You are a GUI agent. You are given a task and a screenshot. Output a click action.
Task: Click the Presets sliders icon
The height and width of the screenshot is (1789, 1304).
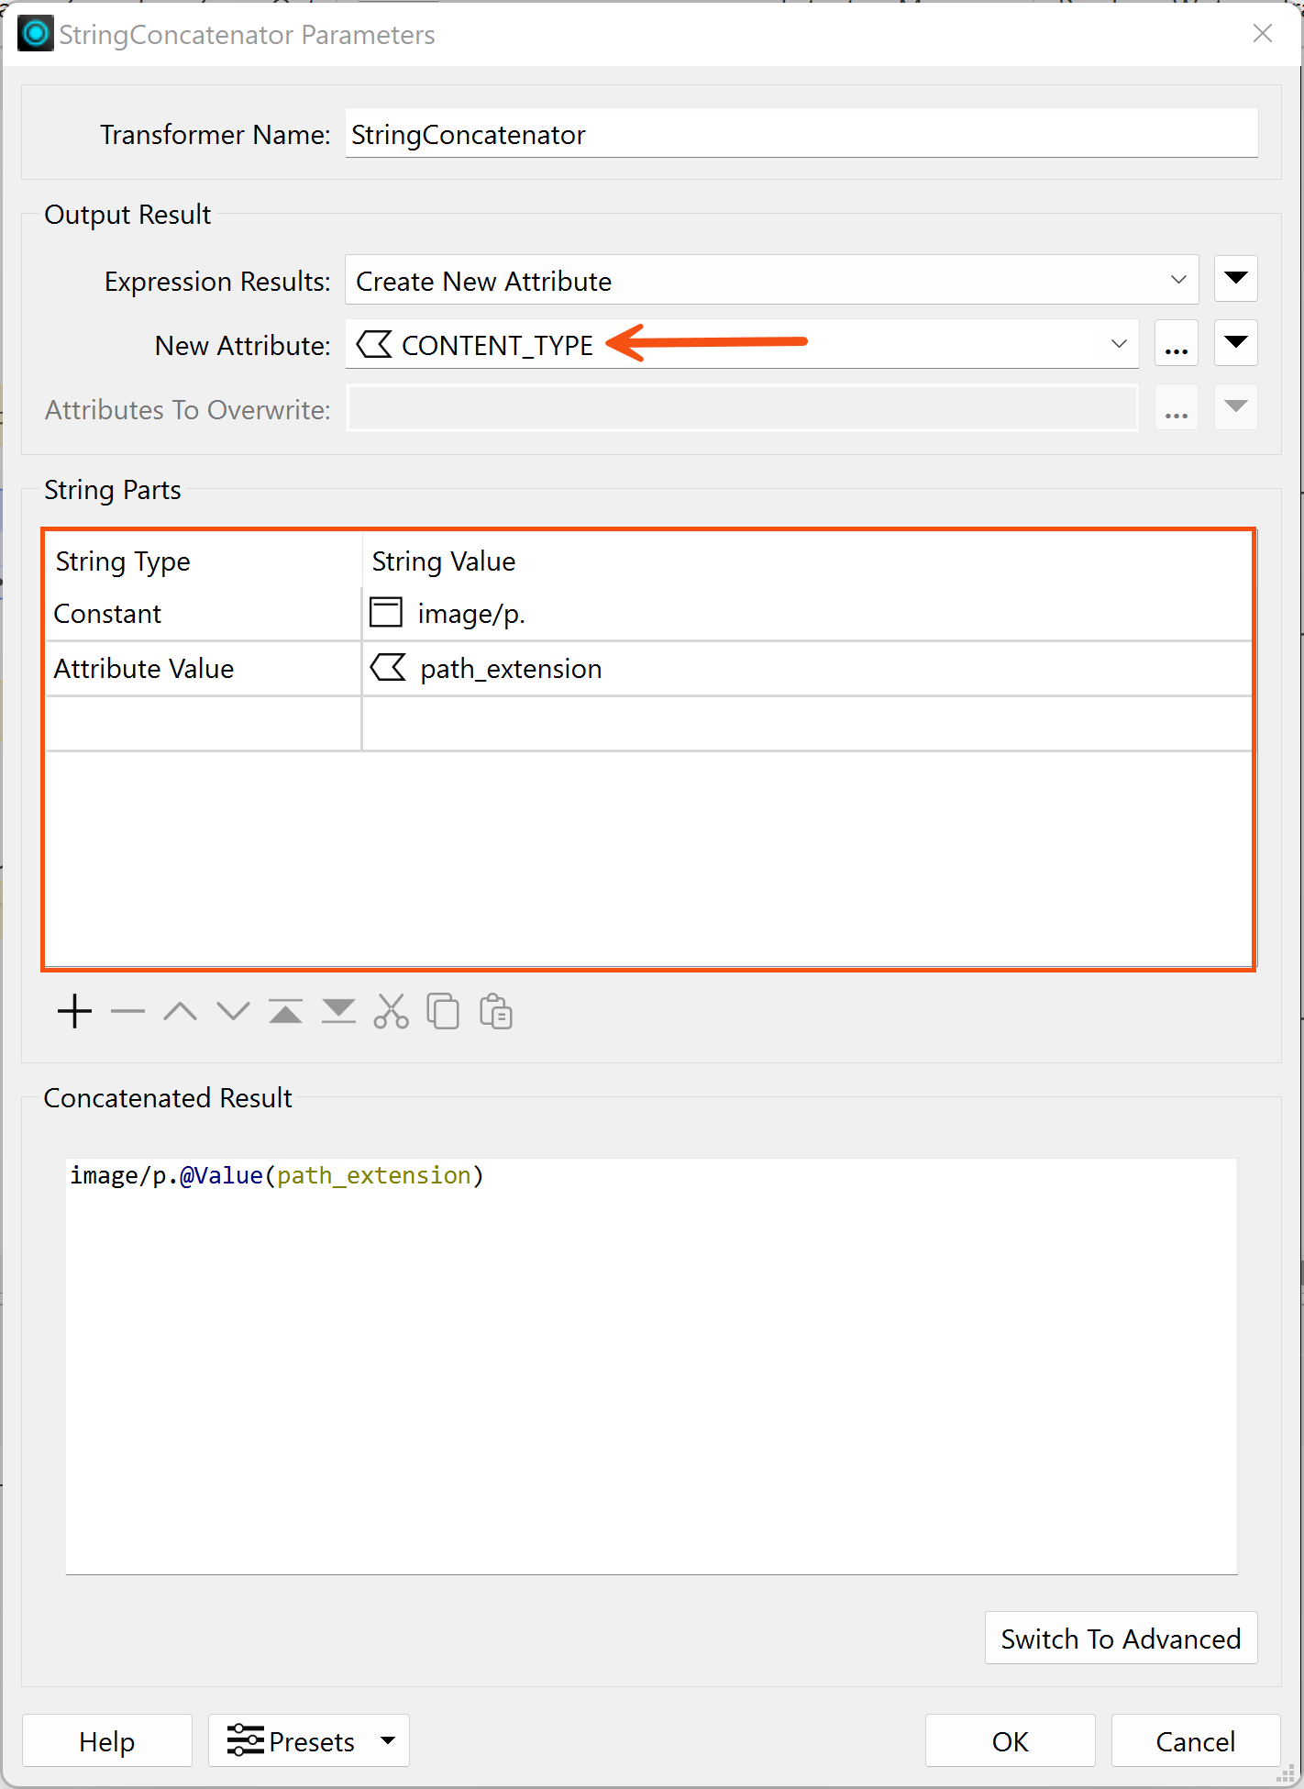pyautogui.click(x=245, y=1740)
